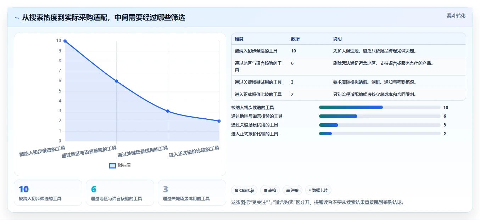The width and height of the screenshot is (480, 220).
Task: Click the 说明 column header
Action: [337, 39]
